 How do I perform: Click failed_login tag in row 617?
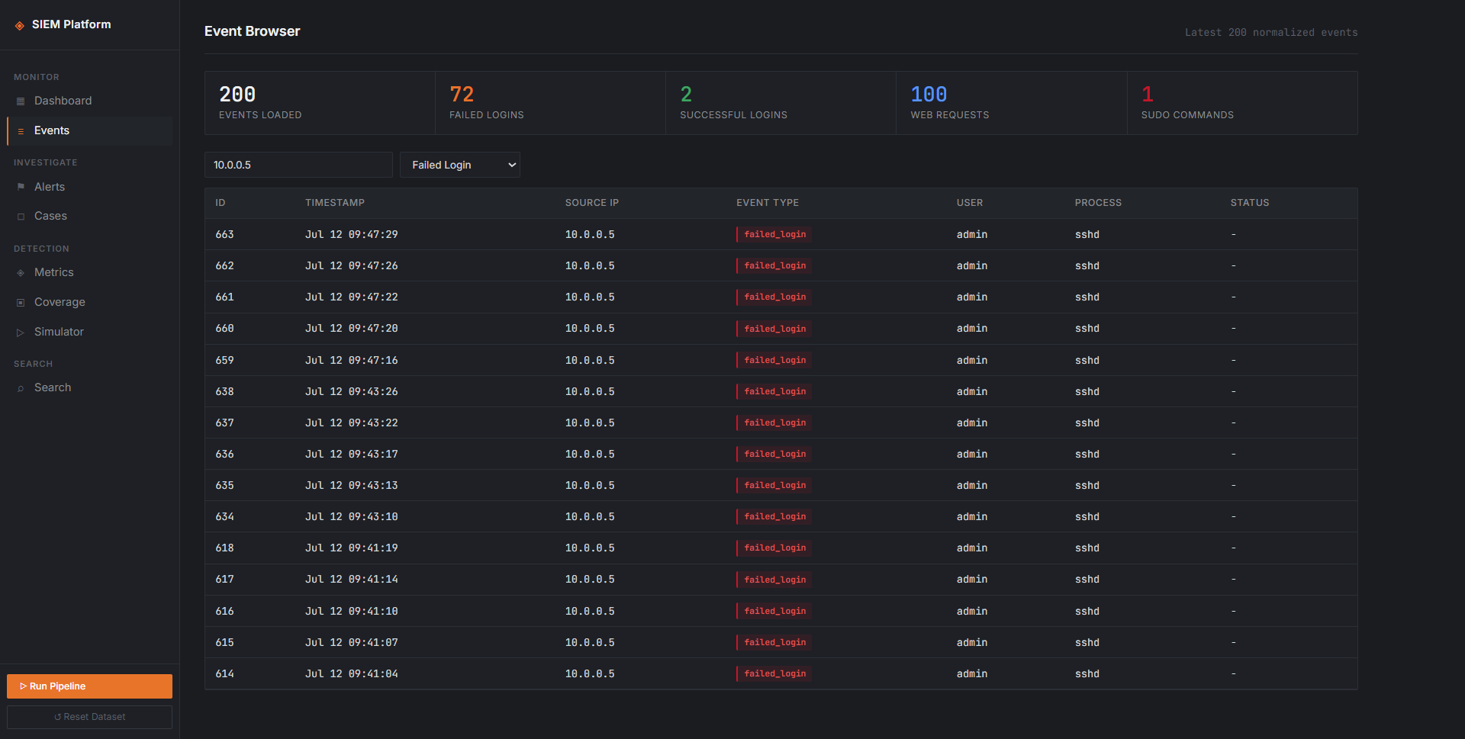tap(774, 580)
